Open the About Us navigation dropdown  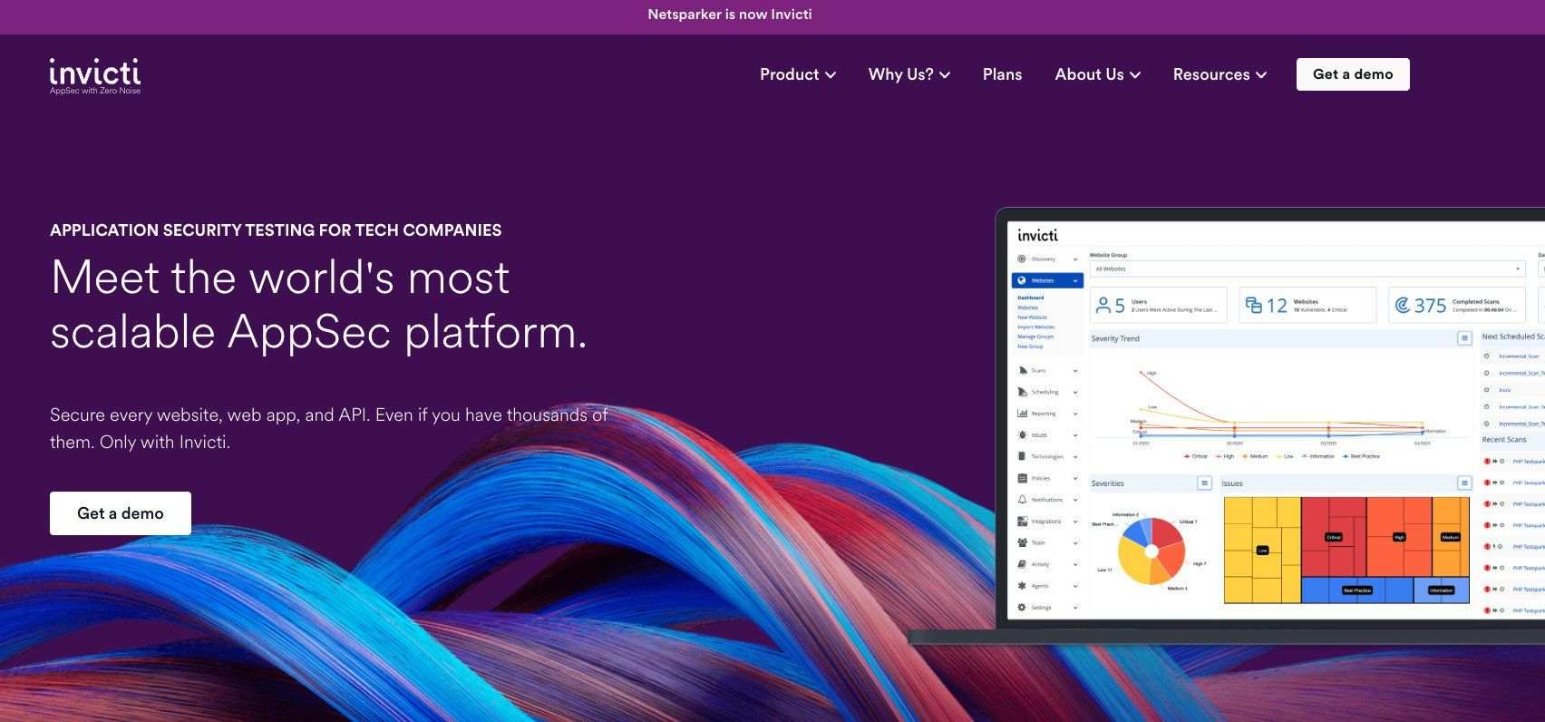click(1097, 74)
